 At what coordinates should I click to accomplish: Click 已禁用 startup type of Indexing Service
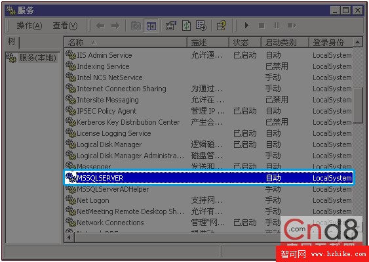(277, 66)
